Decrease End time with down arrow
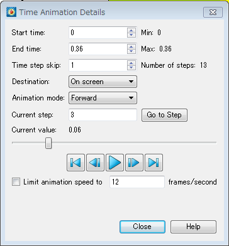 [131, 51]
